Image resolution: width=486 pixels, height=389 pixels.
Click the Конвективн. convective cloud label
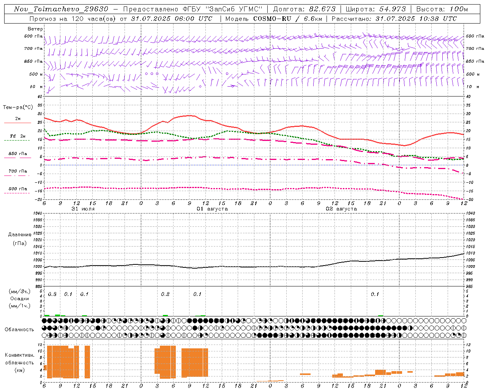coord(19,355)
